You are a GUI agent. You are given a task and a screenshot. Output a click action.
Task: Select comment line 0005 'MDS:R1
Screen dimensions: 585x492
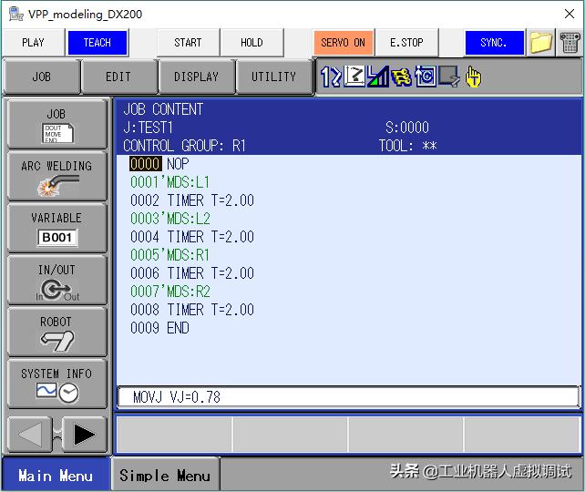170,255
